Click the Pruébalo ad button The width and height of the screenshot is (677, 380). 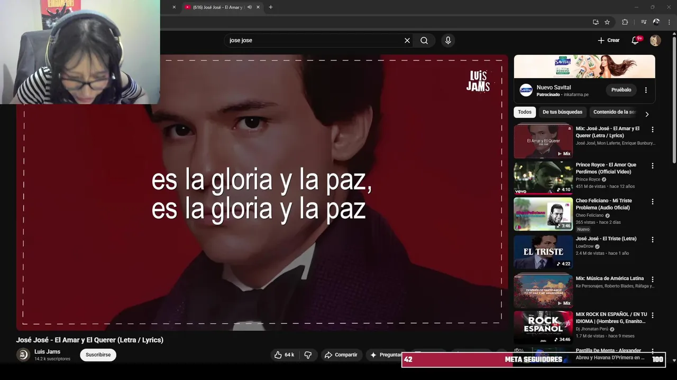click(x=621, y=90)
